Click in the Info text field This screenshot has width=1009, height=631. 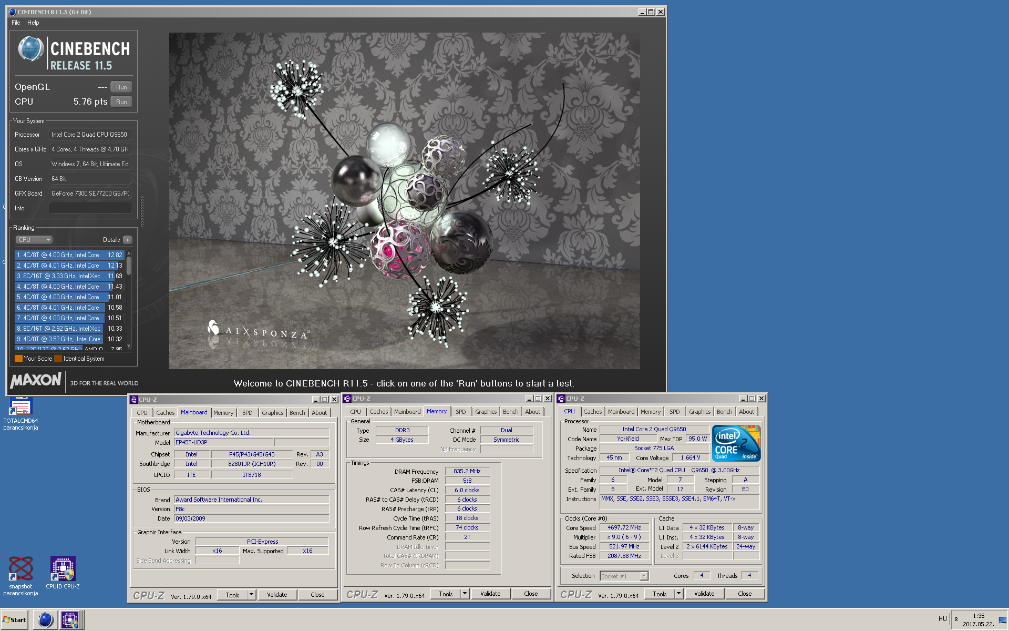coord(90,208)
